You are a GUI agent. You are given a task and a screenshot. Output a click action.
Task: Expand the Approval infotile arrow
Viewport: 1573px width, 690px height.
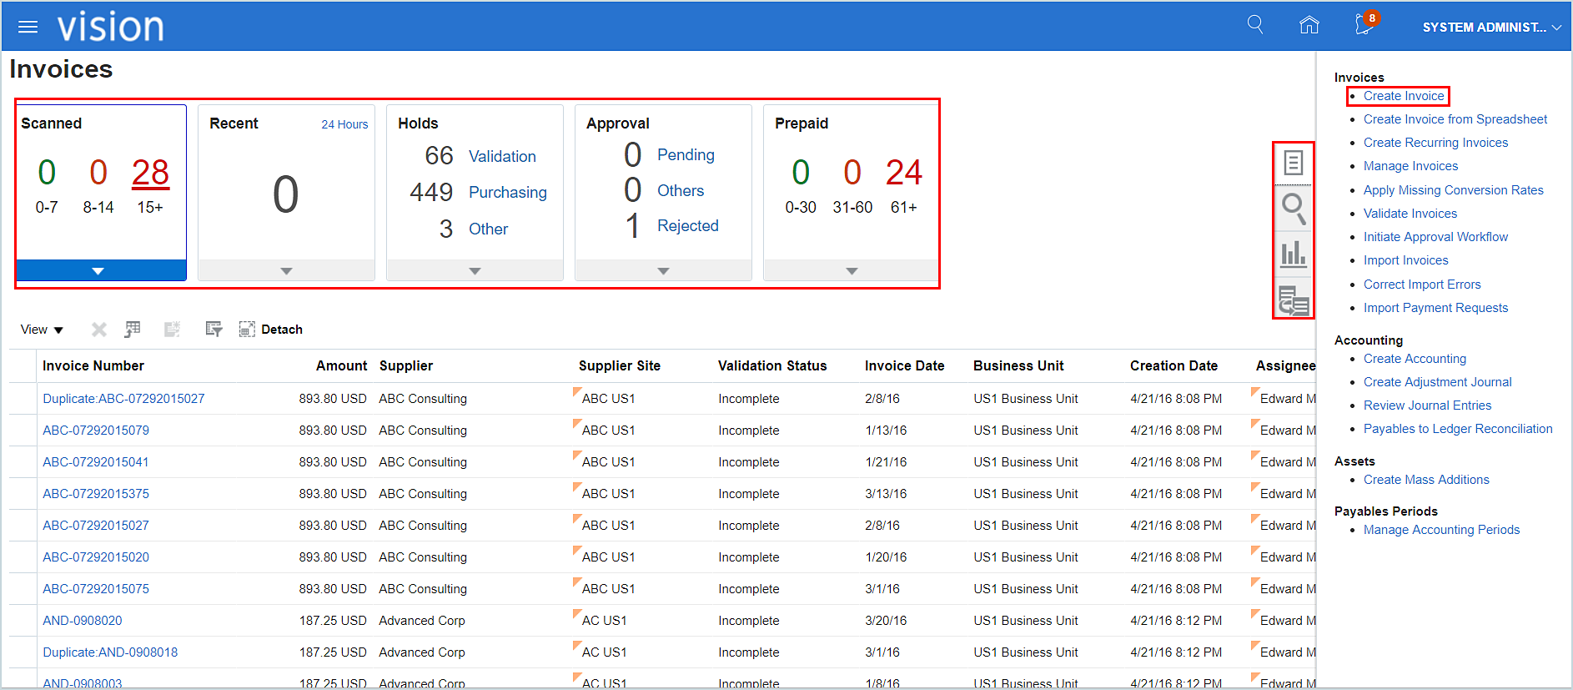tap(663, 271)
